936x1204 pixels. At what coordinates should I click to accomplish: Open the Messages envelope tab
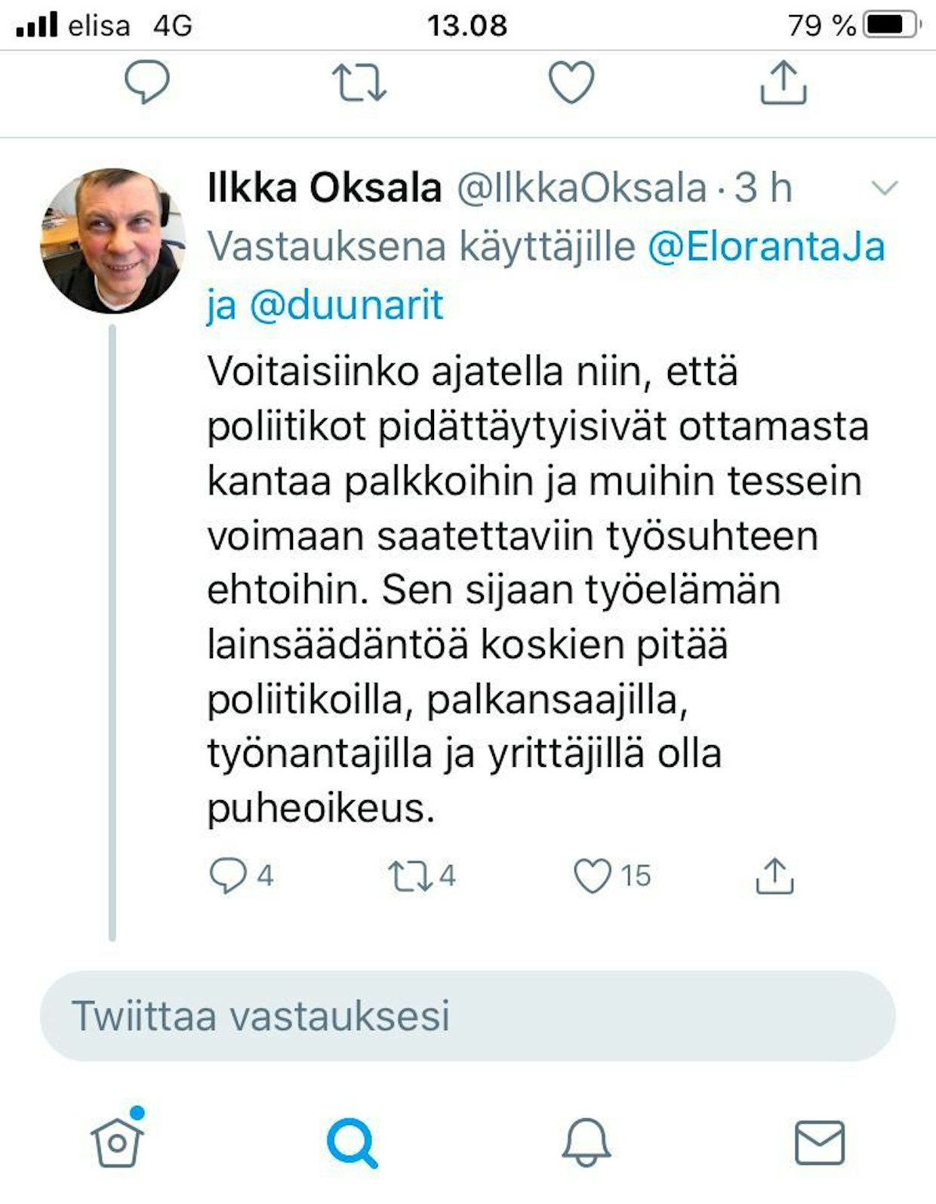[820, 1141]
